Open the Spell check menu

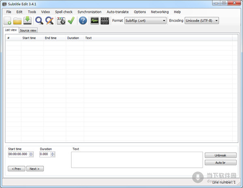click(x=64, y=12)
